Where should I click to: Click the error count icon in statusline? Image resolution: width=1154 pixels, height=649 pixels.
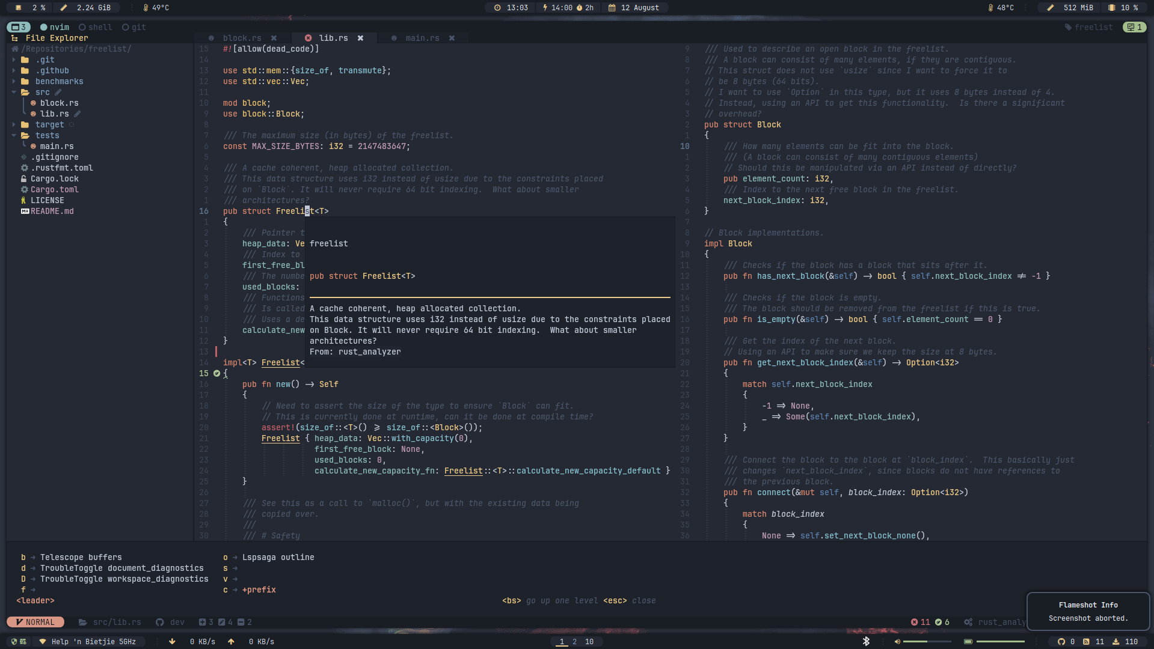point(914,622)
